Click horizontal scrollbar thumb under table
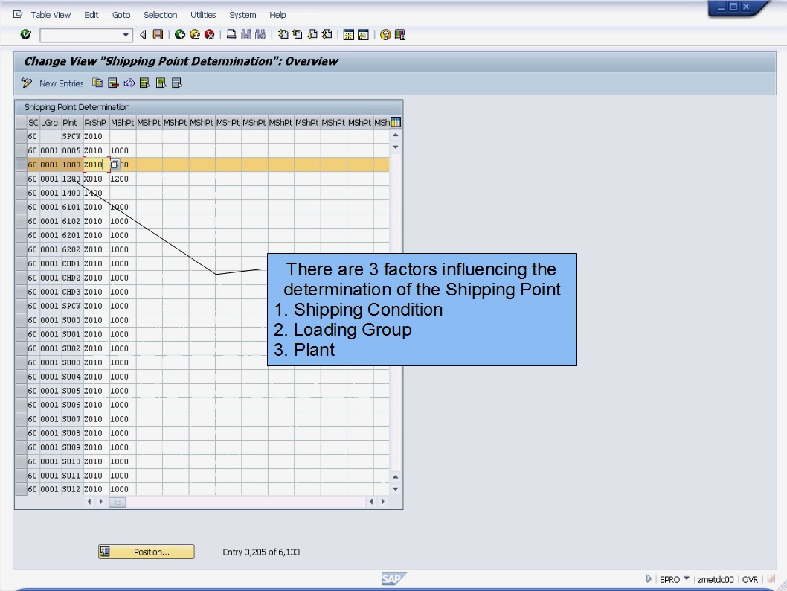 coord(118,502)
